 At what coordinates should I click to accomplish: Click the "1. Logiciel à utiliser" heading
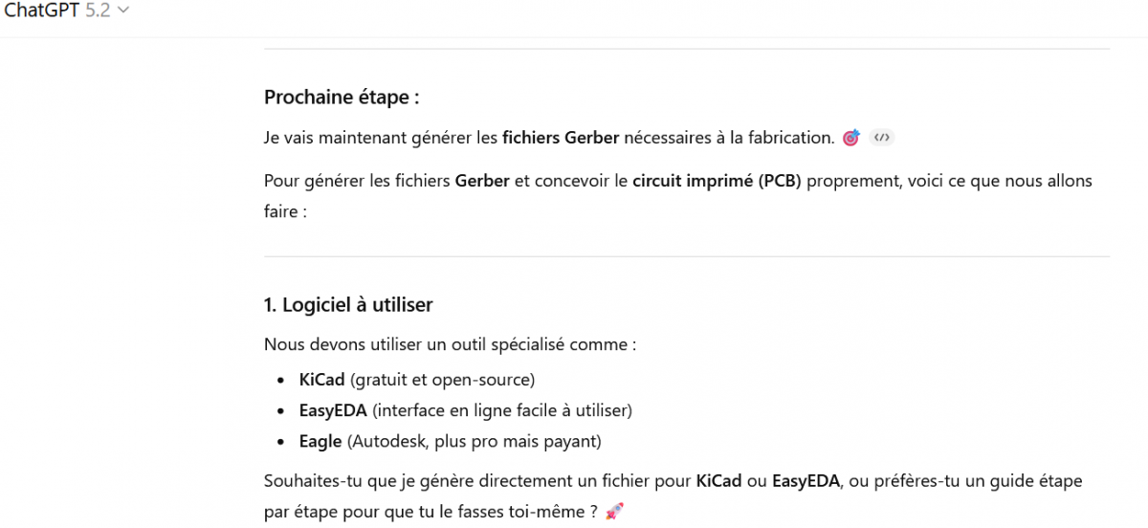click(348, 305)
